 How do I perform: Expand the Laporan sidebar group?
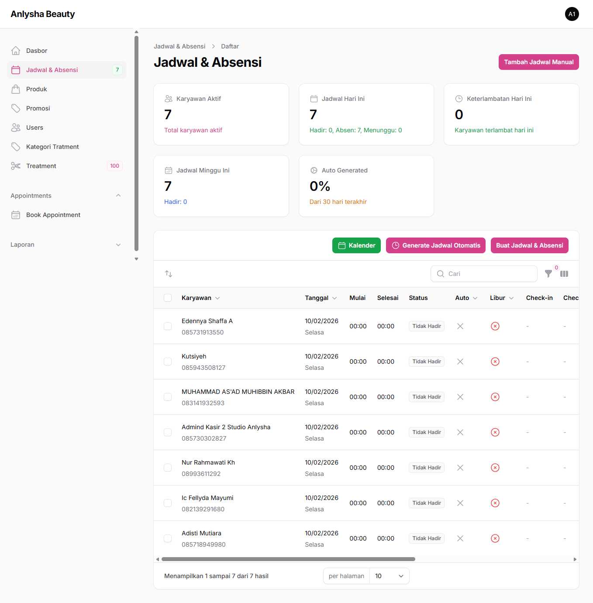pyautogui.click(x=118, y=245)
